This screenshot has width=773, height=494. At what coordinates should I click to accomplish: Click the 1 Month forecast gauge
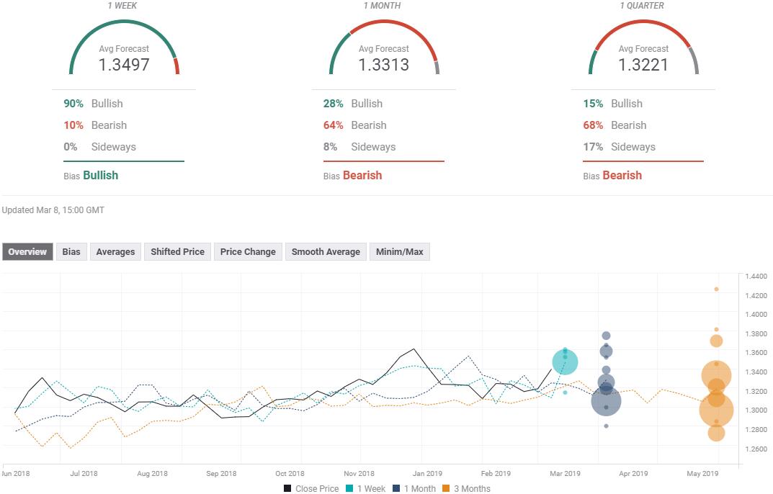coord(384,48)
